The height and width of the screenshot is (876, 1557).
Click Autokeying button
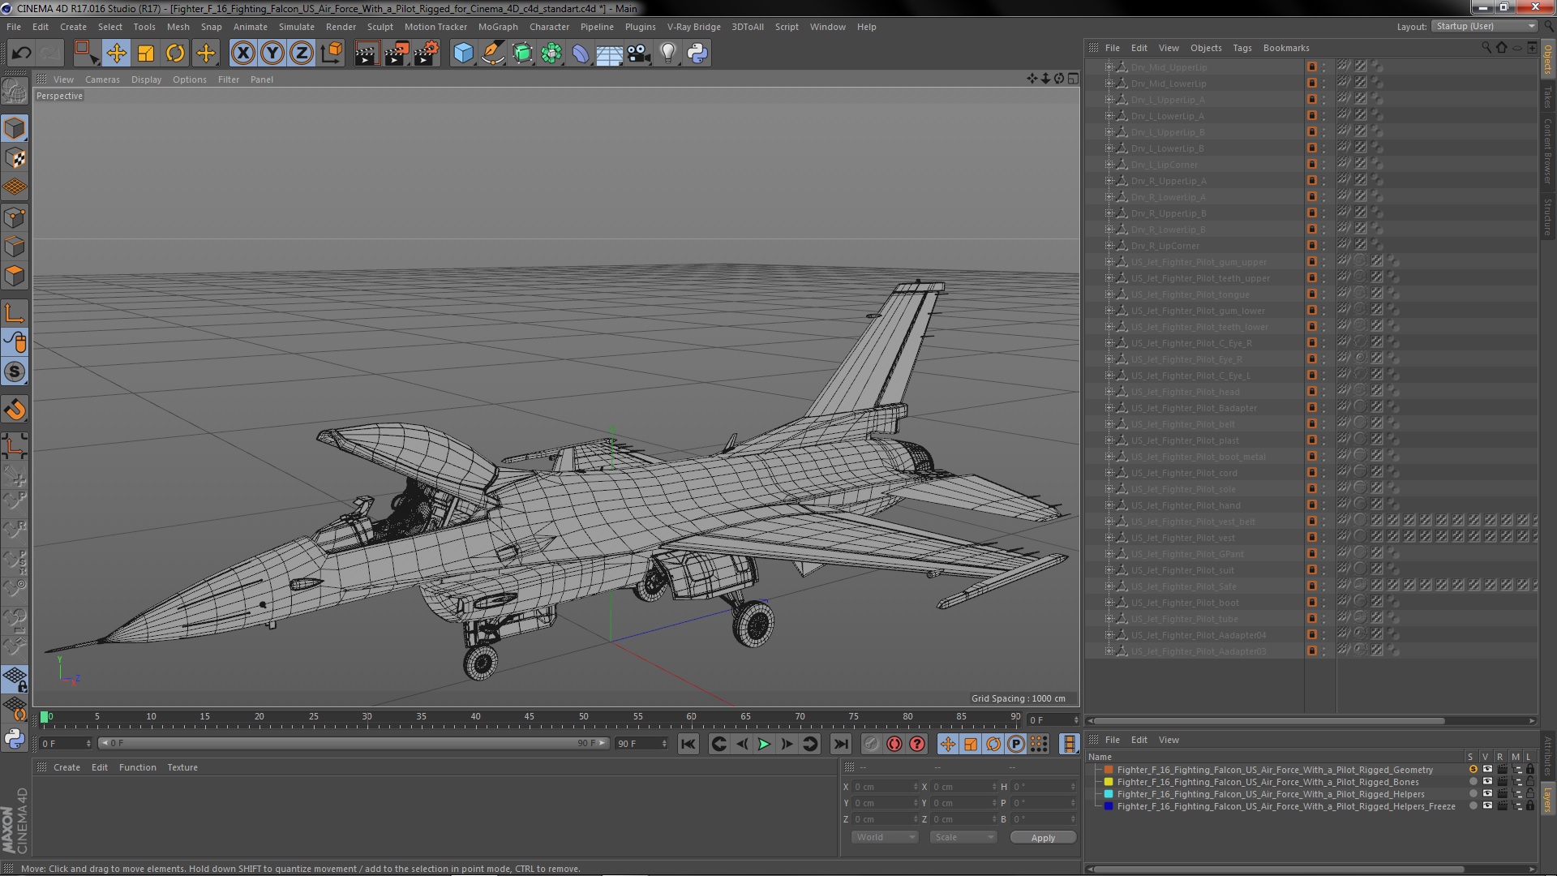click(x=894, y=744)
